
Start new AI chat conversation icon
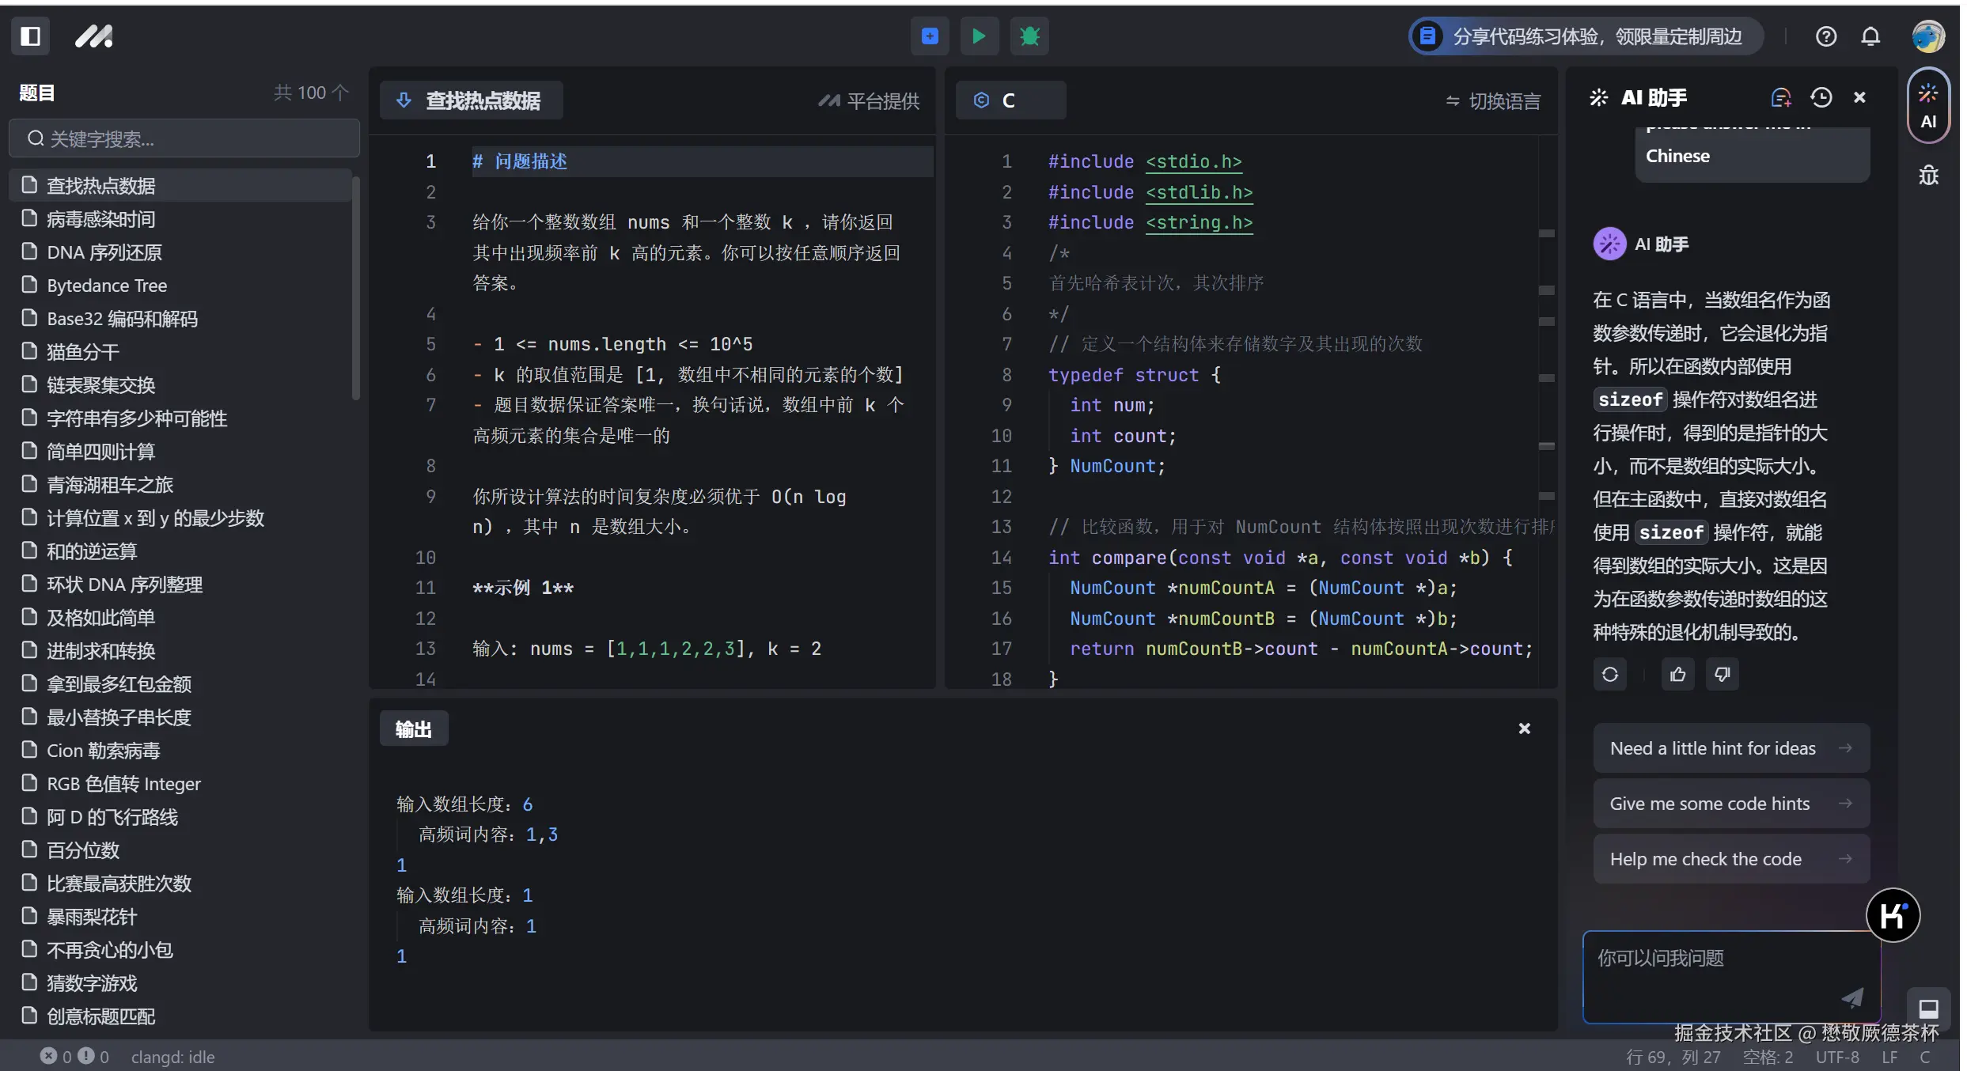1780,97
